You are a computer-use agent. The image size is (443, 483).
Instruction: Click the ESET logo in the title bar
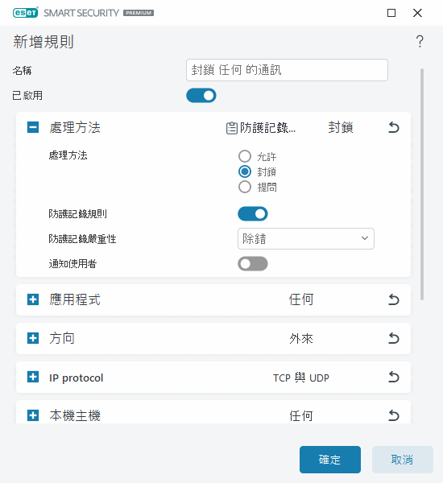coord(26,13)
